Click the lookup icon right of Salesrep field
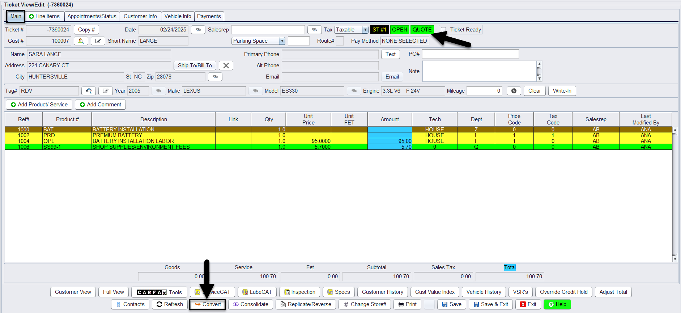The height and width of the screenshot is (313, 681). coord(314,30)
